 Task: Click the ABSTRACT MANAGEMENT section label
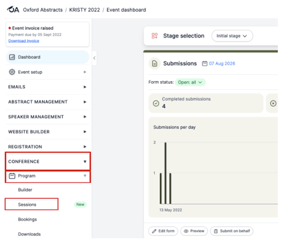[x=38, y=102]
